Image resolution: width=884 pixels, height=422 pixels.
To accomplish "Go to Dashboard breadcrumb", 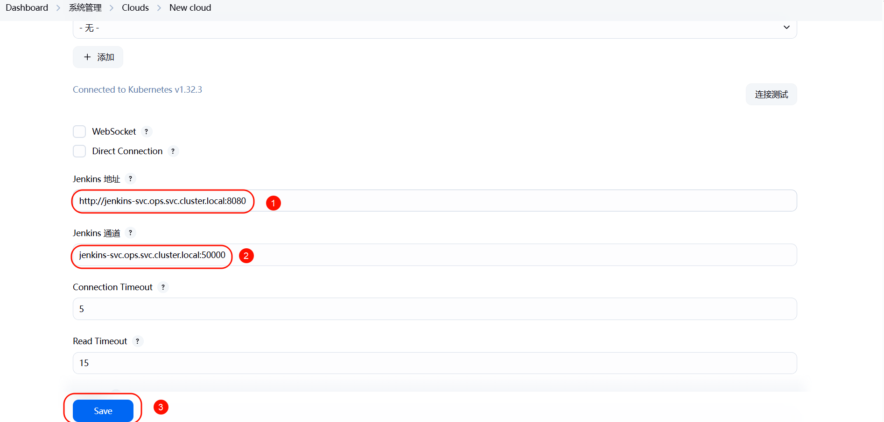I will pyautogui.click(x=27, y=8).
